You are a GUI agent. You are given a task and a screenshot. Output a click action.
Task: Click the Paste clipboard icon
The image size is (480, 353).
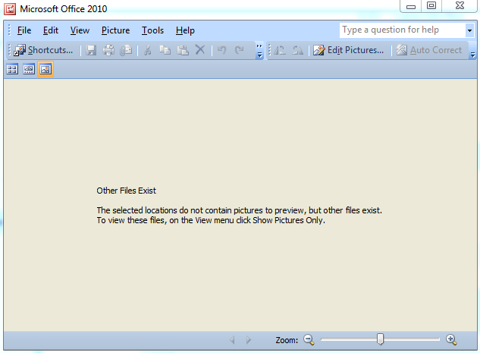point(183,50)
